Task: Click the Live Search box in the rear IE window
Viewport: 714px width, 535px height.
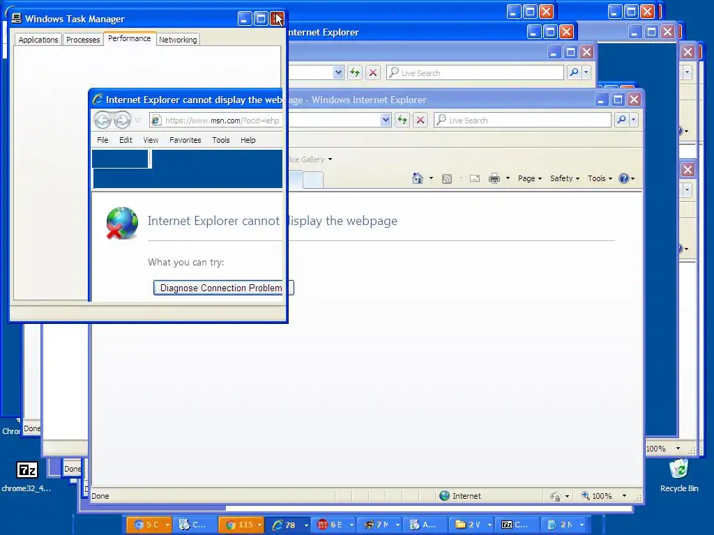Action: coord(475,72)
